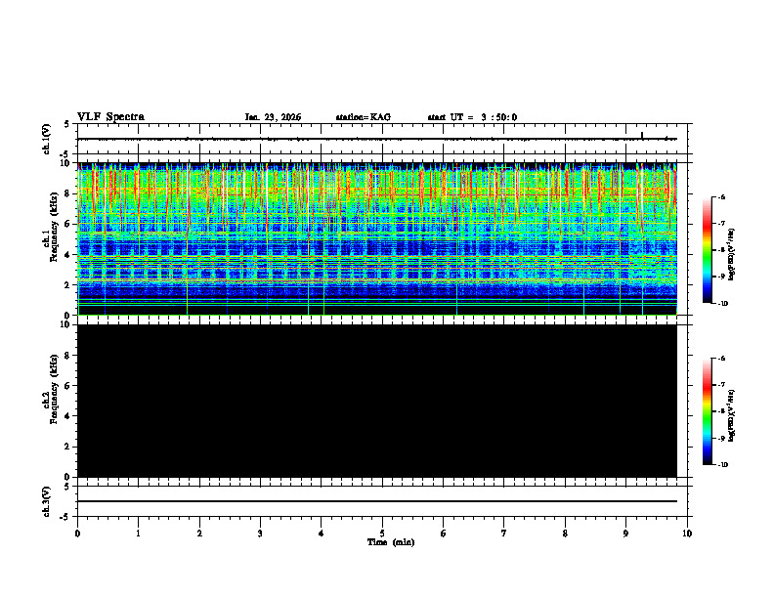Click the time axis tick label '1'

click(x=138, y=534)
